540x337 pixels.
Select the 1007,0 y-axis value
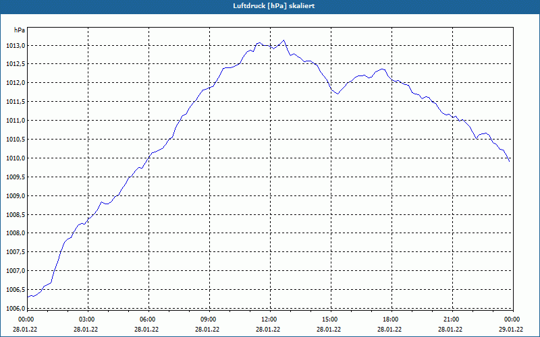click(x=16, y=271)
